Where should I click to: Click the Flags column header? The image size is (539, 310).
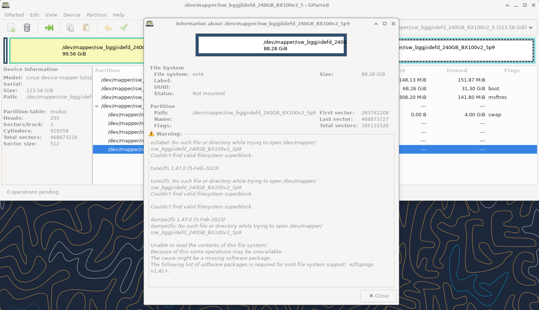tap(512, 71)
